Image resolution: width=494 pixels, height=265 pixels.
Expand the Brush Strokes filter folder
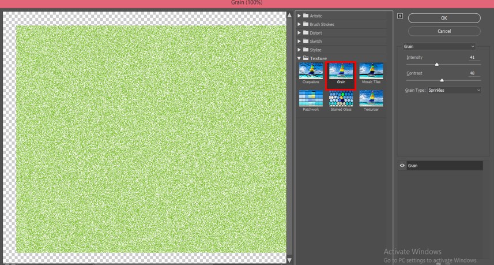click(x=299, y=24)
